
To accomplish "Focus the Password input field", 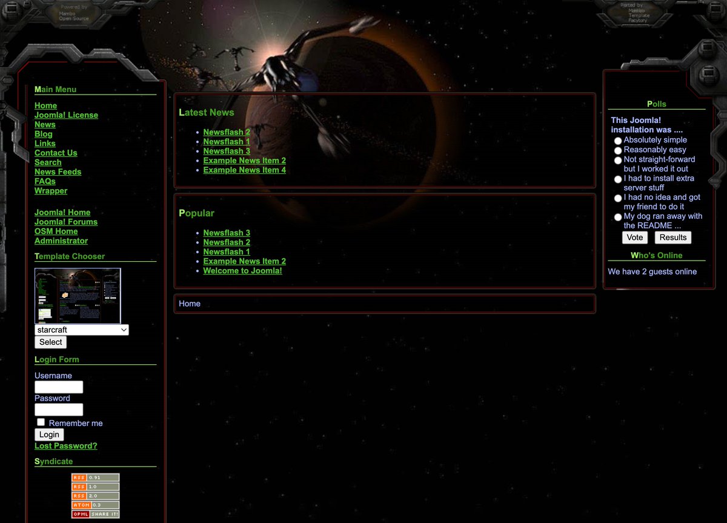I will (x=59, y=410).
